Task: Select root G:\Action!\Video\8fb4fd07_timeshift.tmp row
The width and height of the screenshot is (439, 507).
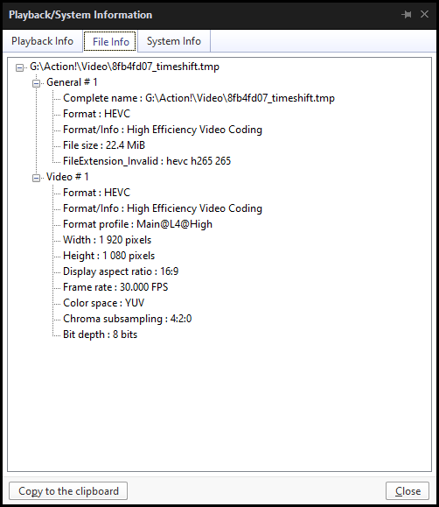Action: click(x=124, y=67)
